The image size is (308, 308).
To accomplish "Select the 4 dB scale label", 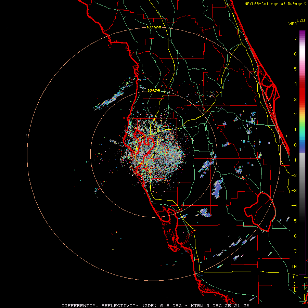I will 295,84.
